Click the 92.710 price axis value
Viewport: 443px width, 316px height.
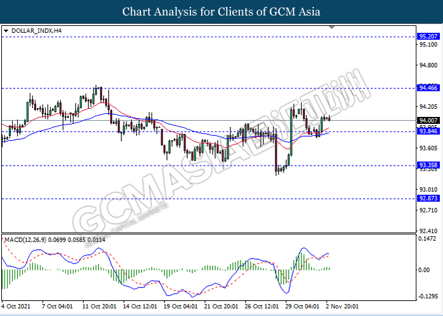click(x=428, y=210)
